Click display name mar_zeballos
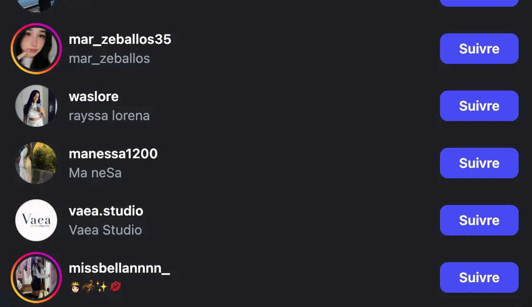This screenshot has height=307, width=532. point(109,59)
